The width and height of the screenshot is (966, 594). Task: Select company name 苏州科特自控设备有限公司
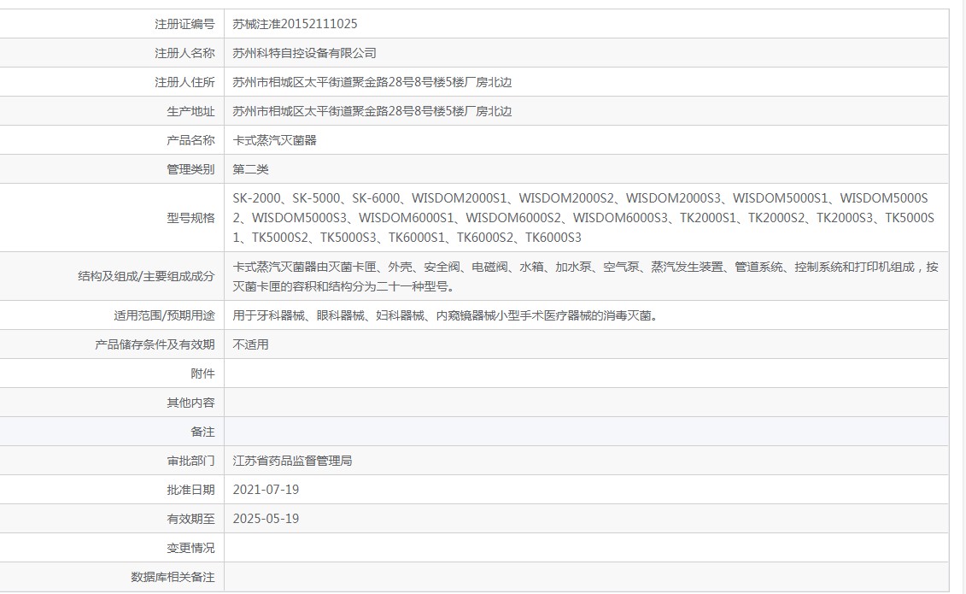tap(304, 53)
